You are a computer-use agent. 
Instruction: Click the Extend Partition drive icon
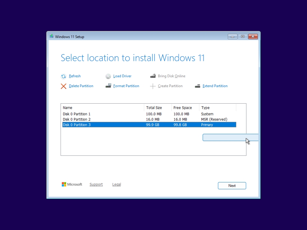[197, 86]
